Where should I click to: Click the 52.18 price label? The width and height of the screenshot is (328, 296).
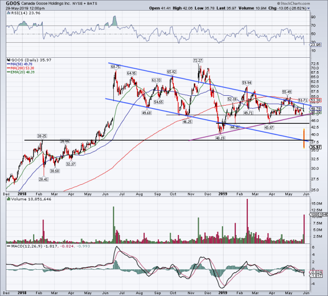232,99
